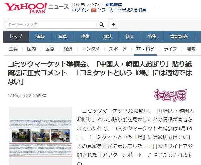Open the 意識調査 tab

[179, 37]
